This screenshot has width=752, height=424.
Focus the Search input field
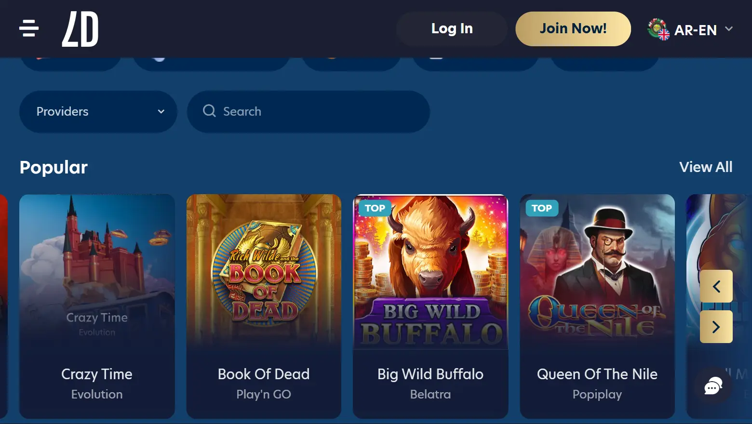pos(309,112)
